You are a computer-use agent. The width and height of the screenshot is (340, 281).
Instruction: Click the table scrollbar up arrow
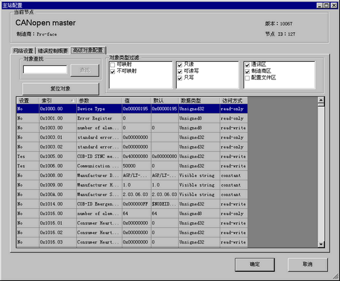pos(321,100)
